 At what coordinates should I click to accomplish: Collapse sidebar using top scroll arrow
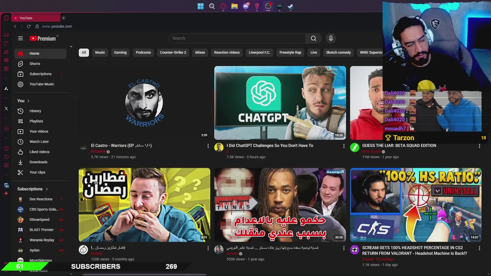pyautogui.click(x=71, y=47)
